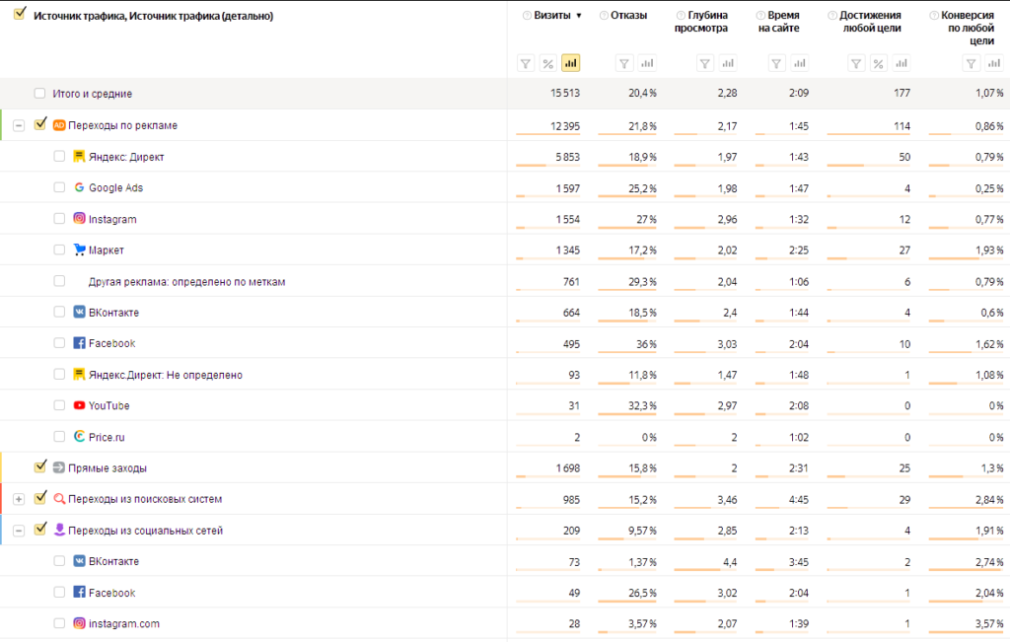The image size is (1010, 642).
Task: Click the help icon next to Отказы header
Action: tap(604, 16)
